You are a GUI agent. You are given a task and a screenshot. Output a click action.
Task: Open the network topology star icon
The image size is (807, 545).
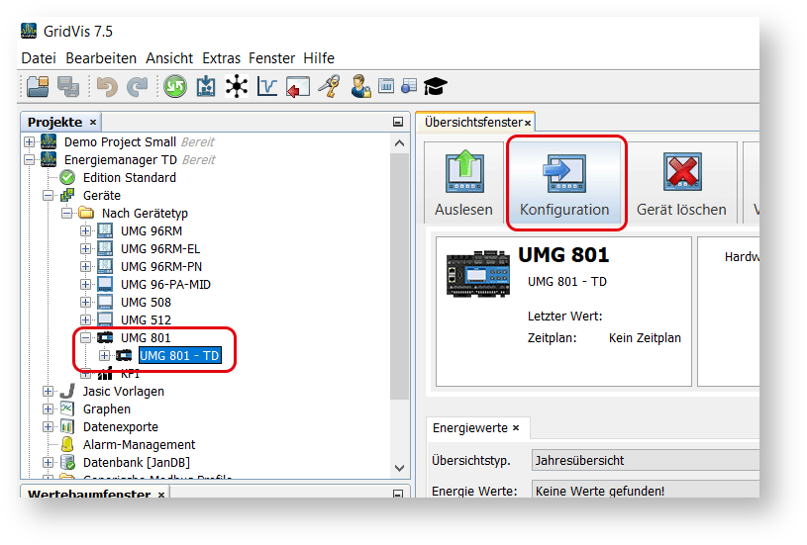coord(237,87)
